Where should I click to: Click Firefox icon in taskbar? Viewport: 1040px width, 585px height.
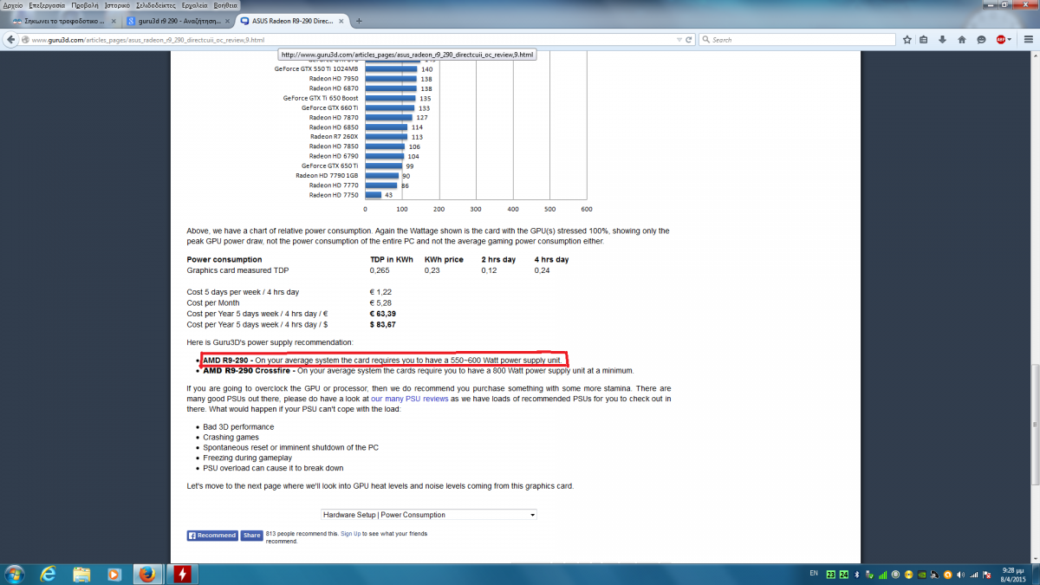(147, 573)
